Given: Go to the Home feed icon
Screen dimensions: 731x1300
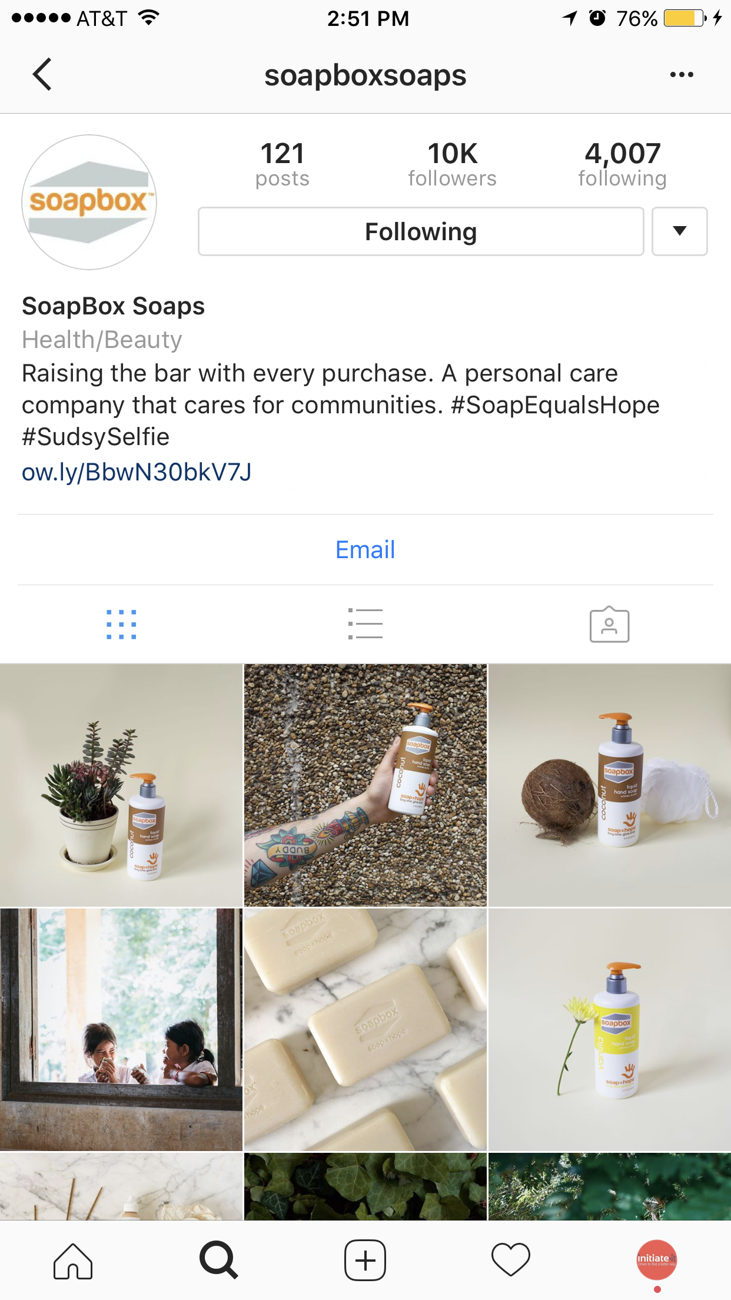Looking at the screenshot, I should click(73, 1261).
